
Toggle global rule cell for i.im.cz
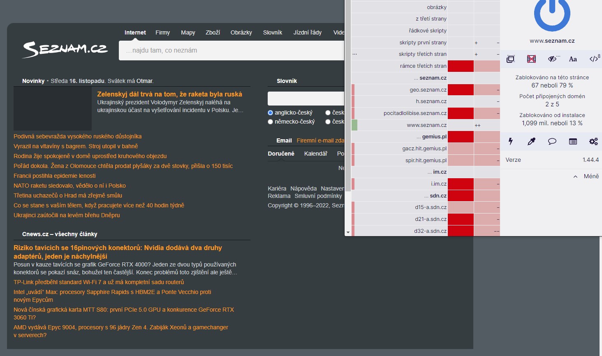coord(461,184)
